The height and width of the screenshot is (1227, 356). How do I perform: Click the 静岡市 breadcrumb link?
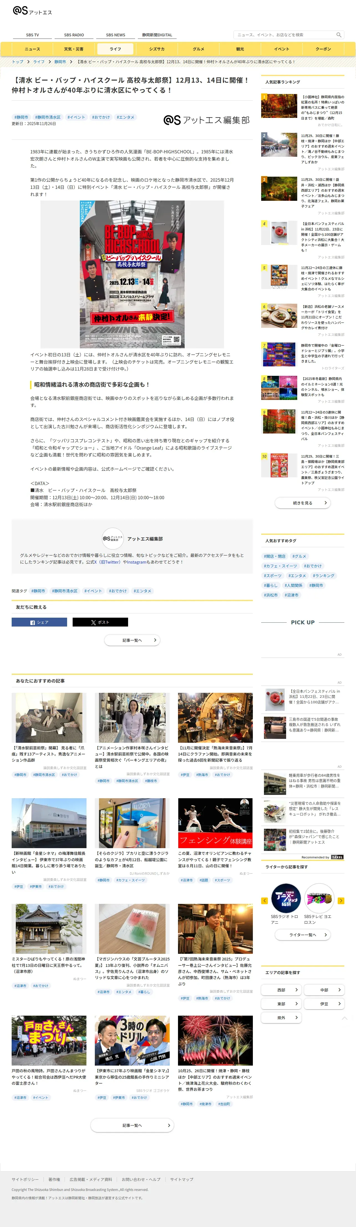60,62
